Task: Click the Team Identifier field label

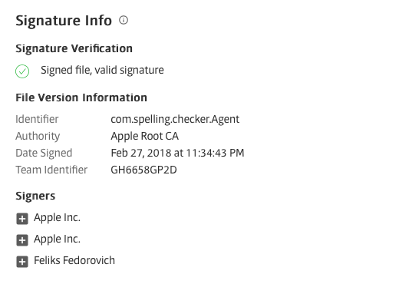Action: coord(51,170)
